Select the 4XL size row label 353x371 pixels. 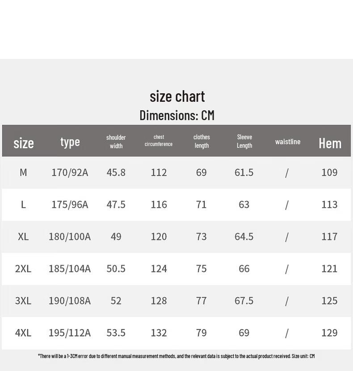23,333
